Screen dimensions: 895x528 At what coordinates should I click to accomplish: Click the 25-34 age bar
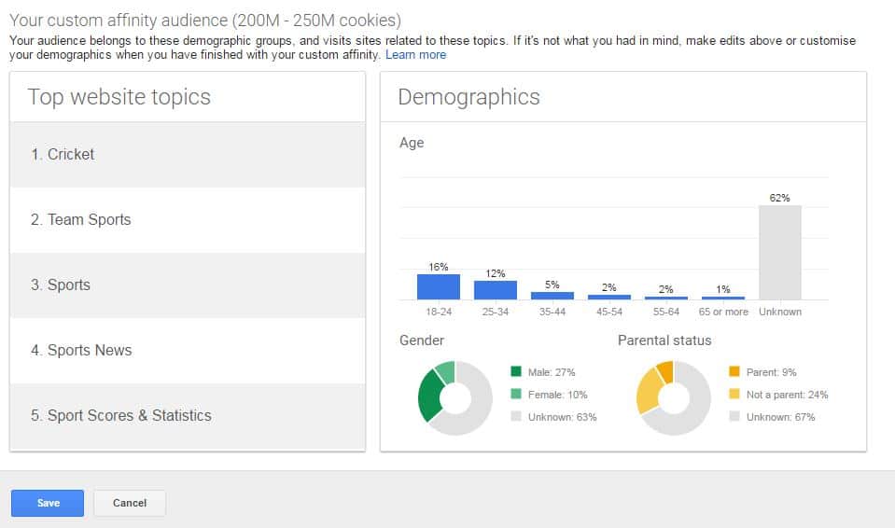(x=496, y=290)
